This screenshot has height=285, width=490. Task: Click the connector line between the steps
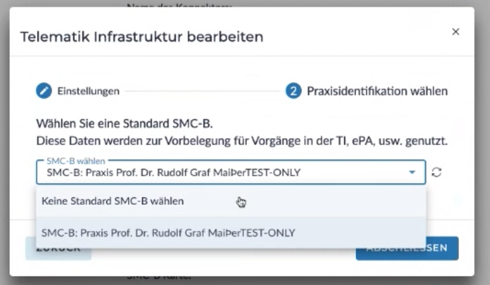click(202, 91)
